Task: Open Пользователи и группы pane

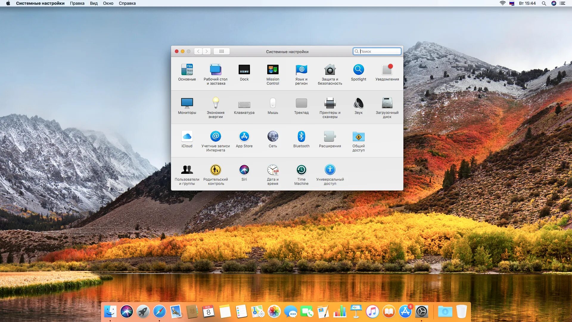Action: (x=187, y=170)
